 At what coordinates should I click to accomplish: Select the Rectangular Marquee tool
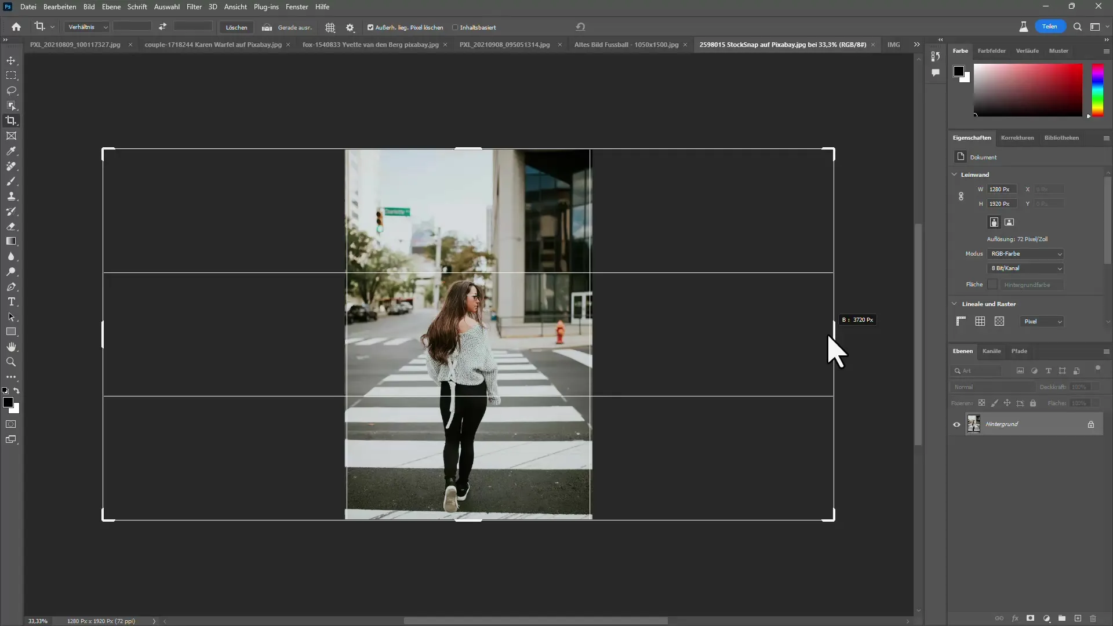tap(11, 75)
